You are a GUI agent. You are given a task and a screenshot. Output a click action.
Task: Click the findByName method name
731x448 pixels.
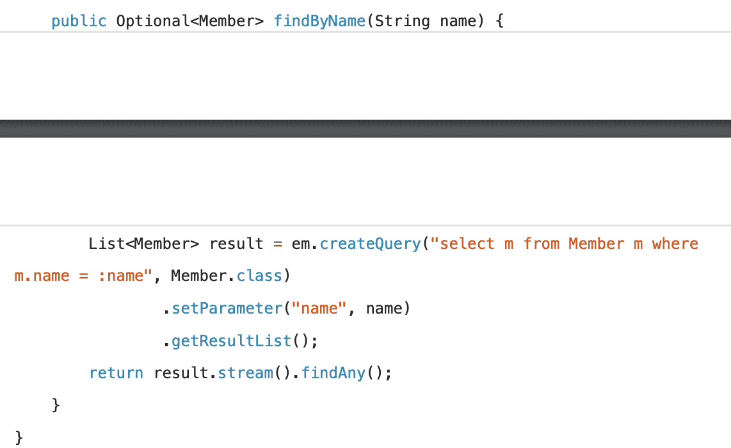tap(319, 21)
